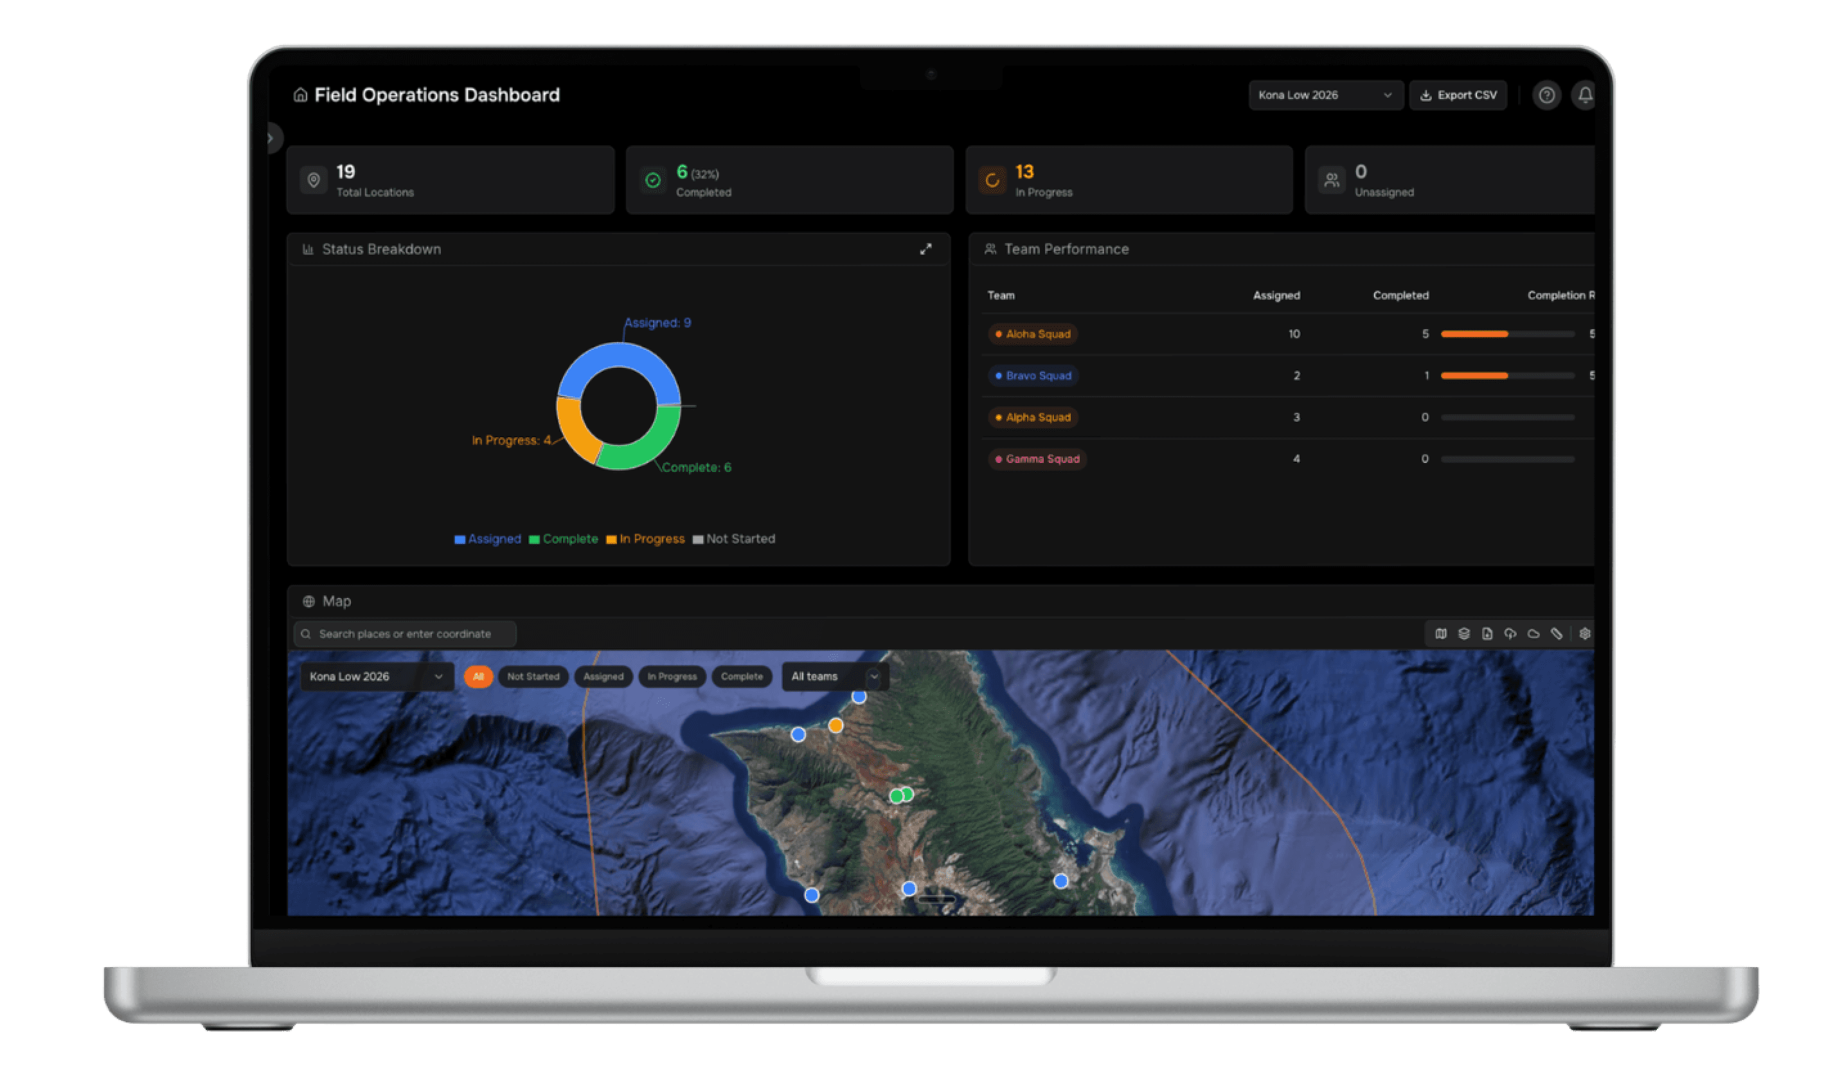Image resolution: width=1842 pixels, height=1088 pixels.
Task: Select the Not Started filter tab
Action: click(533, 676)
